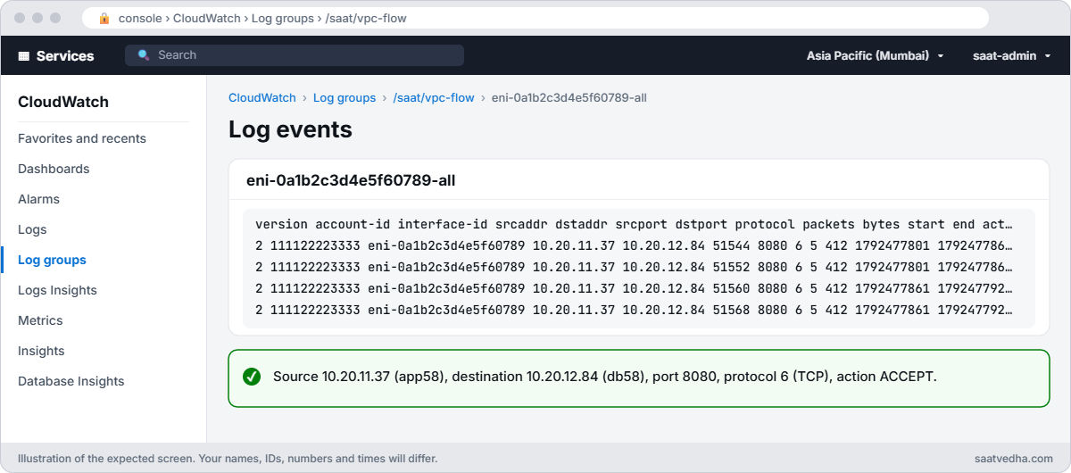Open Database Insights in the sidebar
This screenshot has width=1071, height=473.
point(71,381)
